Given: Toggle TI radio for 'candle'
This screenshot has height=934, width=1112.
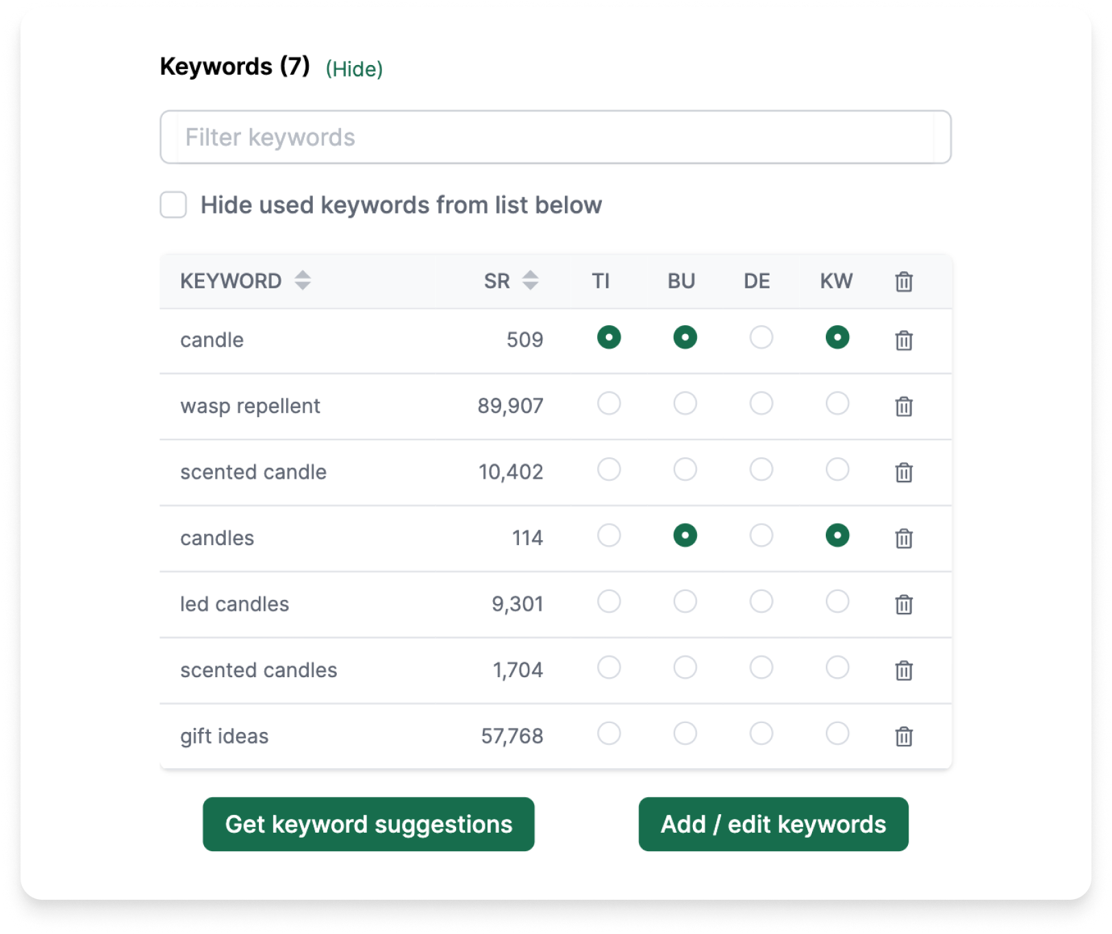Looking at the screenshot, I should [609, 338].
